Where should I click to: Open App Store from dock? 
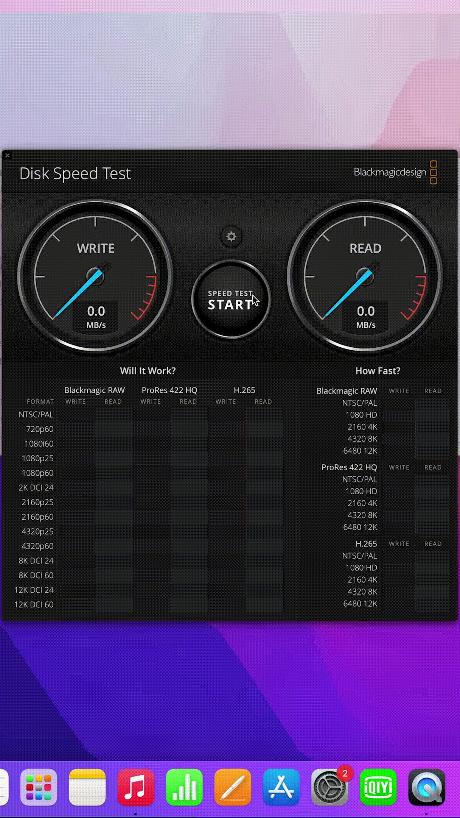point(281,787)
